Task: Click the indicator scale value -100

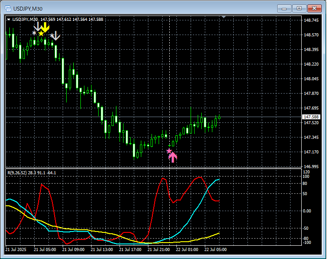Action: pos(307,243)
